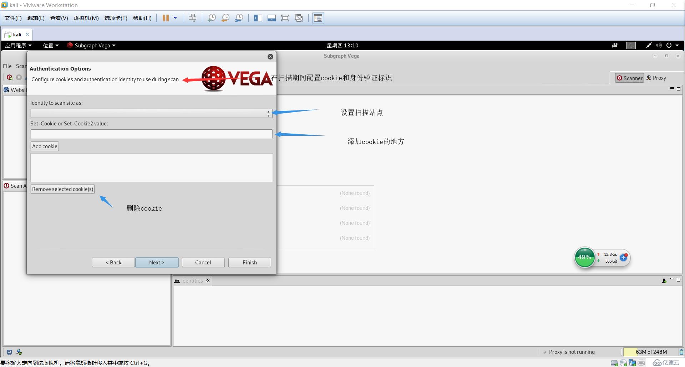Cancel the scan wizard dialog
Viewport: 685px width, 367px height.
pos(203,263)
